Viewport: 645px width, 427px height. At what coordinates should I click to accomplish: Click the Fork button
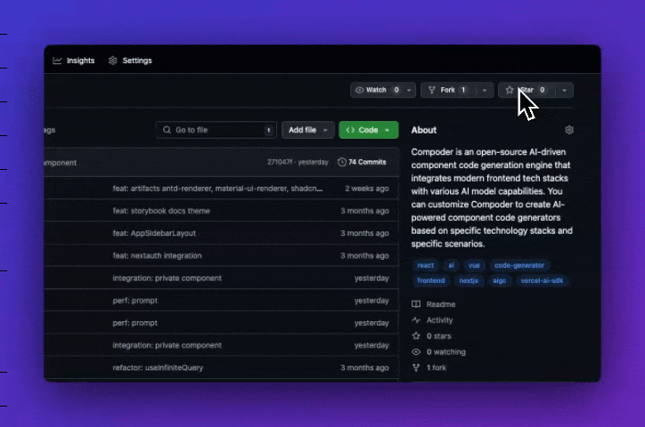pos(448,90)
